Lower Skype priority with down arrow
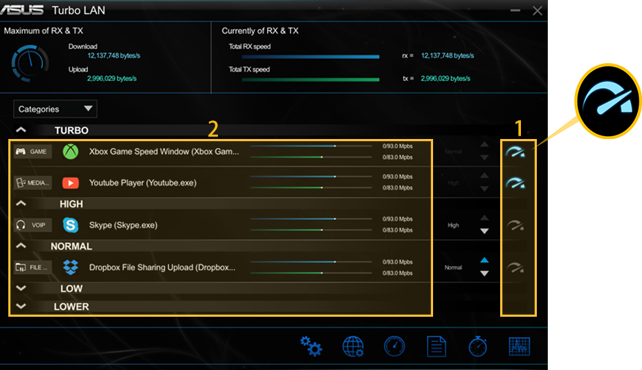This screenshot has width=642, height=370. (x=484, y=232)
